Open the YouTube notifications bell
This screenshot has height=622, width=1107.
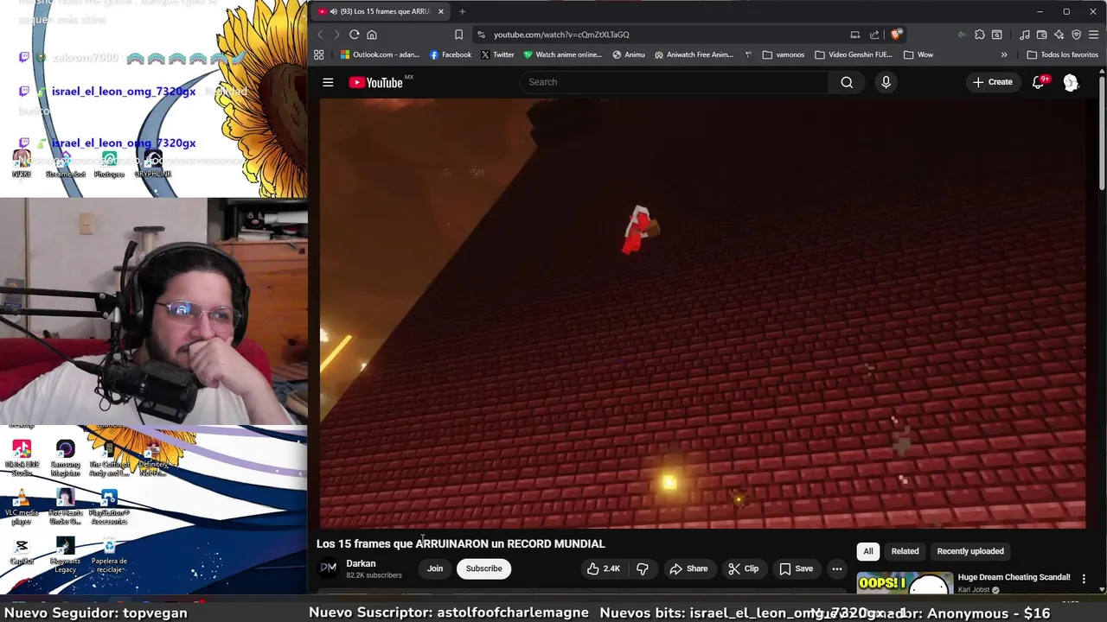pyautogui.click(x=1039, y=82)
